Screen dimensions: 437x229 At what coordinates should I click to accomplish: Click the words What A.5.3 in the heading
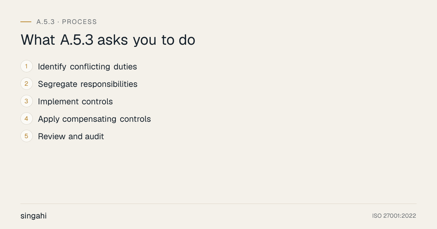[x=57, y=40]
